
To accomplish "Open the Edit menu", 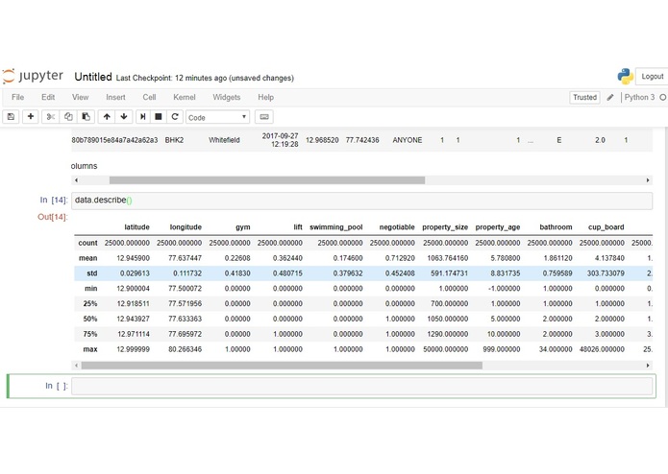I will pos(48,97).
